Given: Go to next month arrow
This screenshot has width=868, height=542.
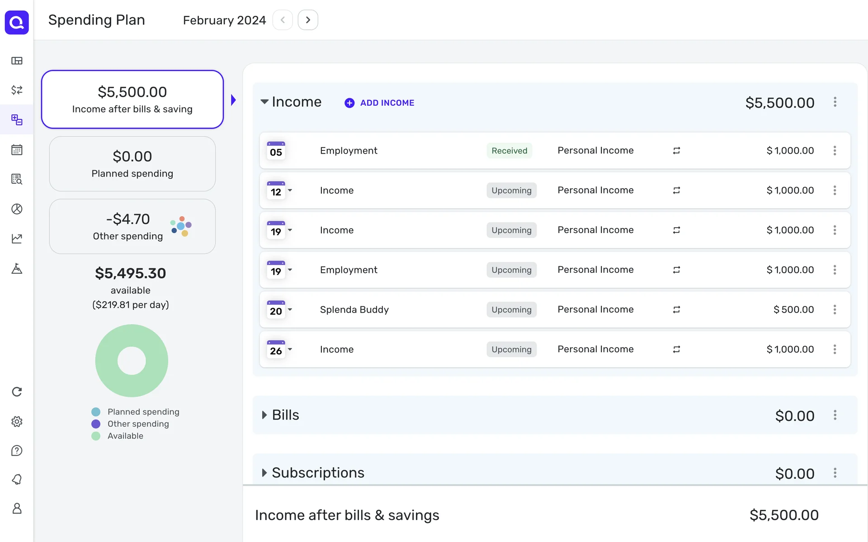Looking at the screenshot, I should pos(308,20).
